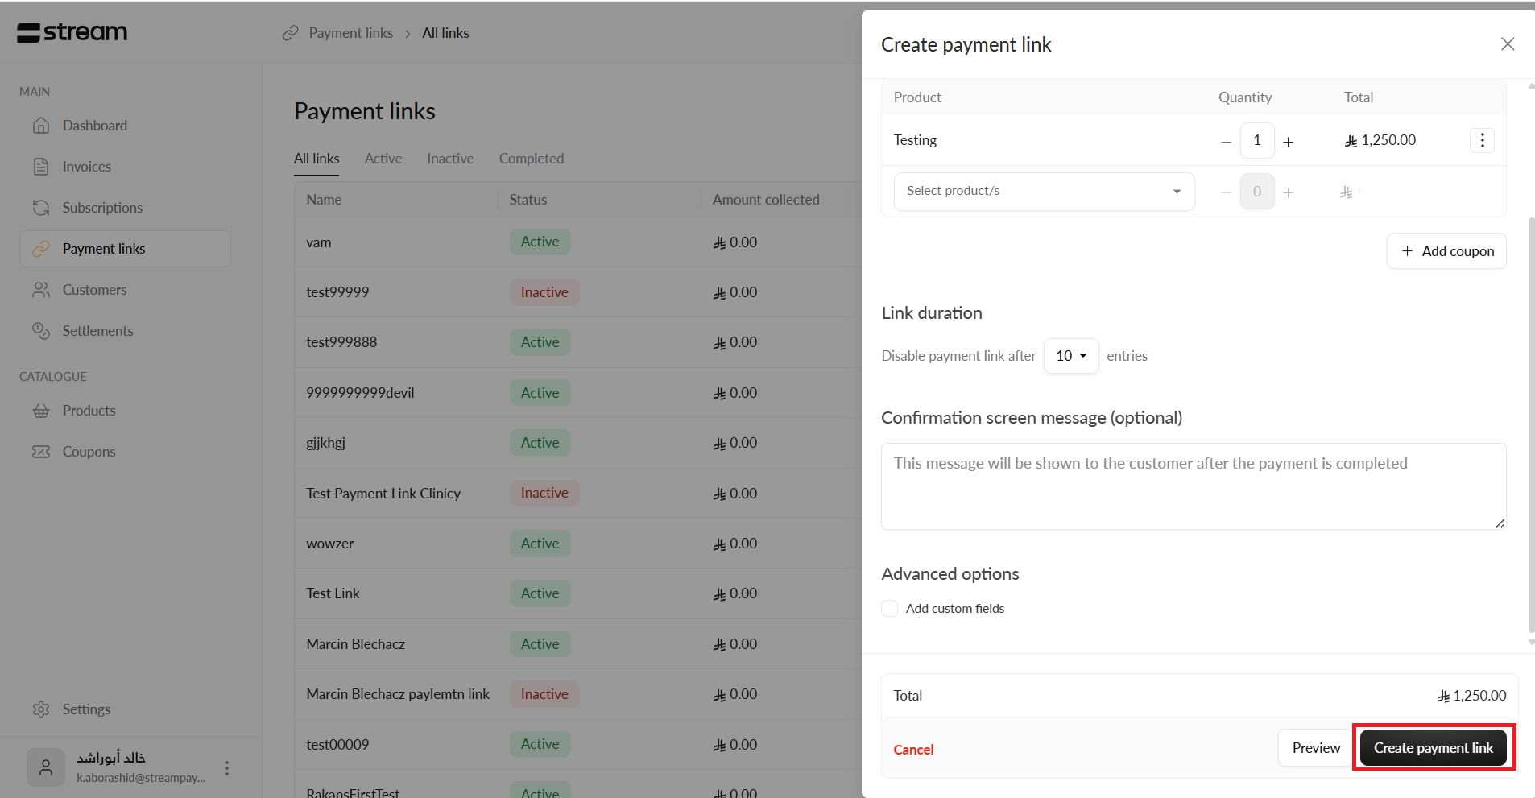Click the Subscriptions refresh icon
This screenshot has width=1535, height=798.
tap(41, 208)
